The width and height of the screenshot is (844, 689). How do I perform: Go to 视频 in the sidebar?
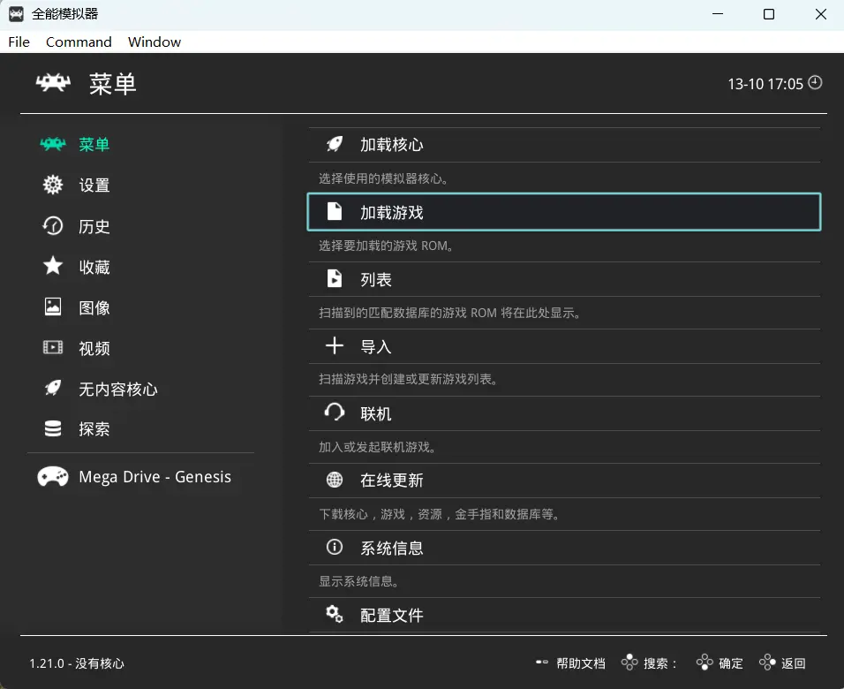coord(94,348)
